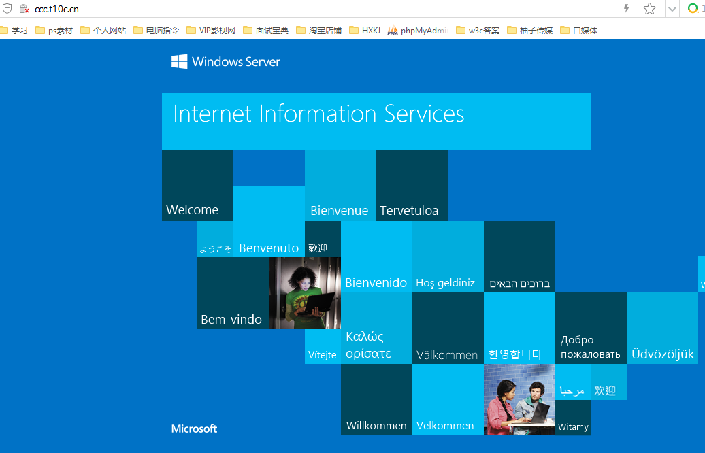705x453 pixels.
Task: Click the 欢迎 tile
Action: tap(609, 382)
